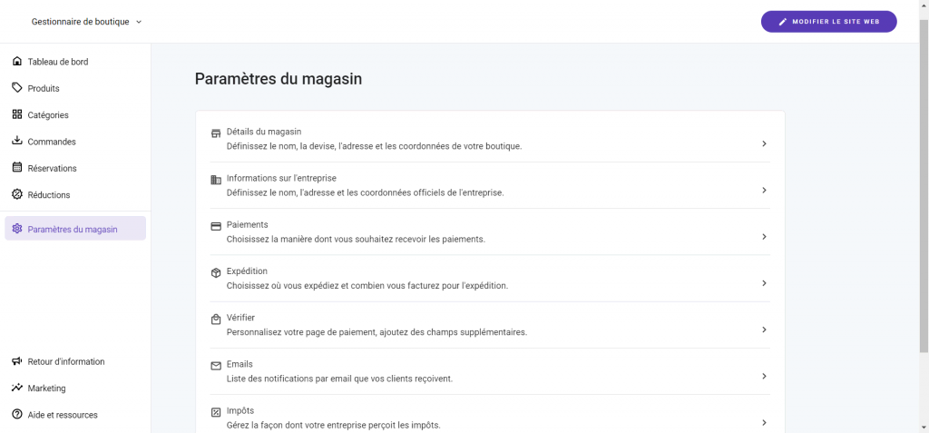Click the Réductions discount badge icon
This screenshot has width=929, height=433.
pos(17,194)
